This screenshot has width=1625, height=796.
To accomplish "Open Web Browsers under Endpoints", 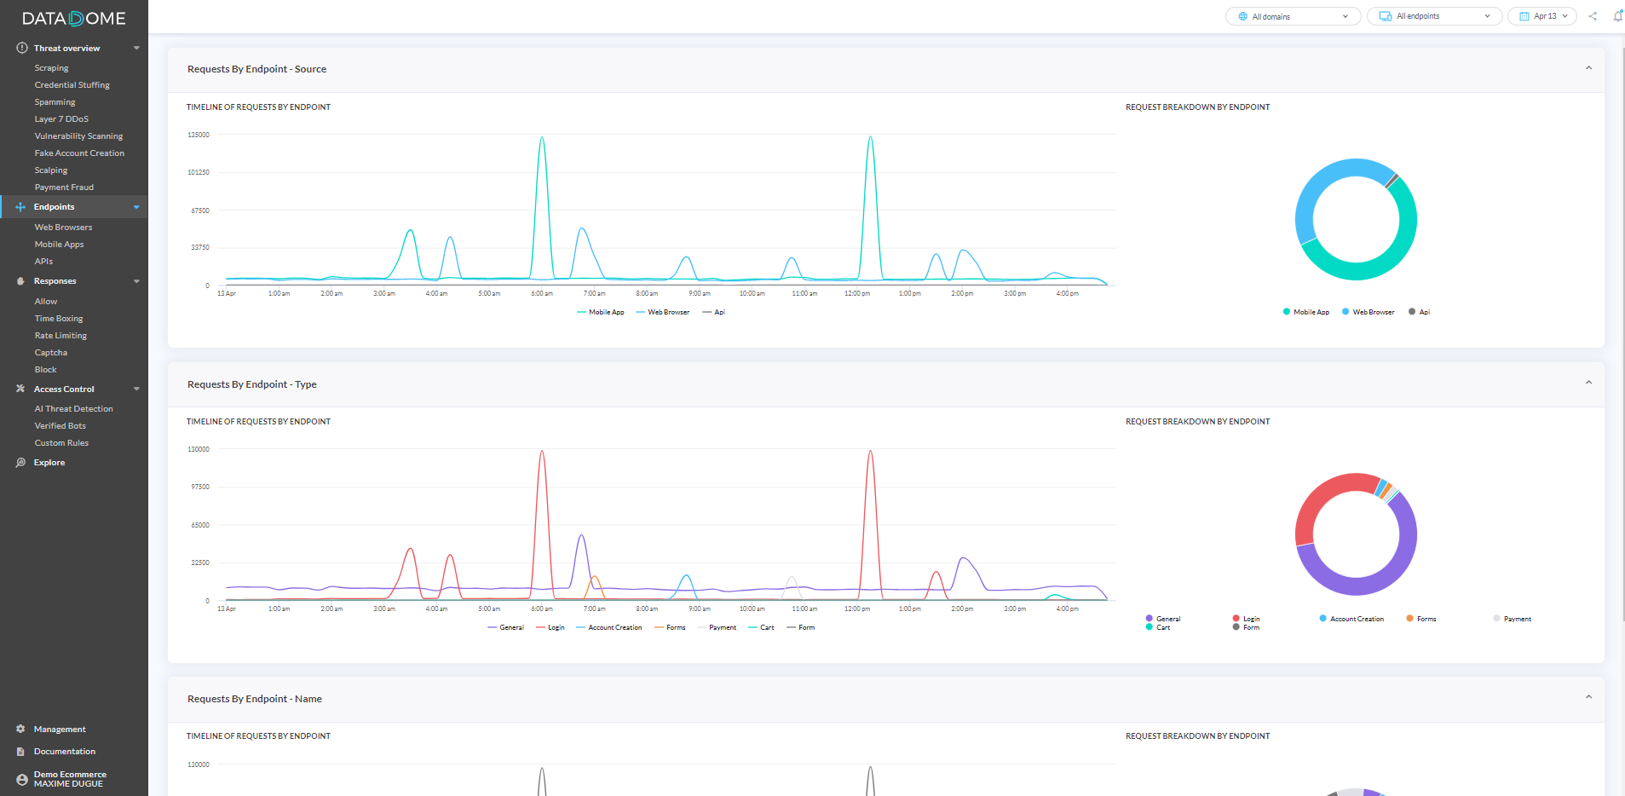I will coord(63,228).
